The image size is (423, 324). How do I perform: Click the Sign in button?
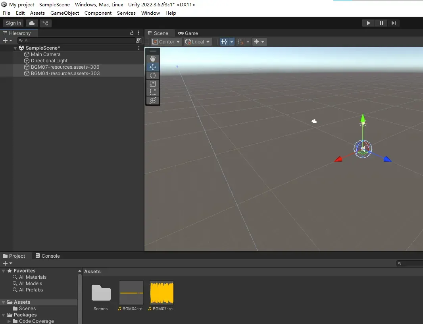click(x=13, y=23)
